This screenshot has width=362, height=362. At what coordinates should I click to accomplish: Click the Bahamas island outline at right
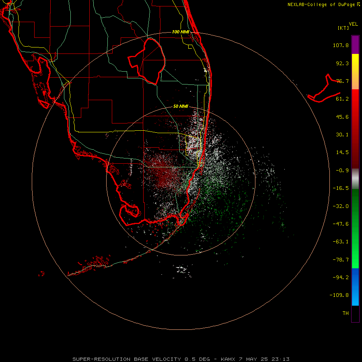(x=324, y=89)
